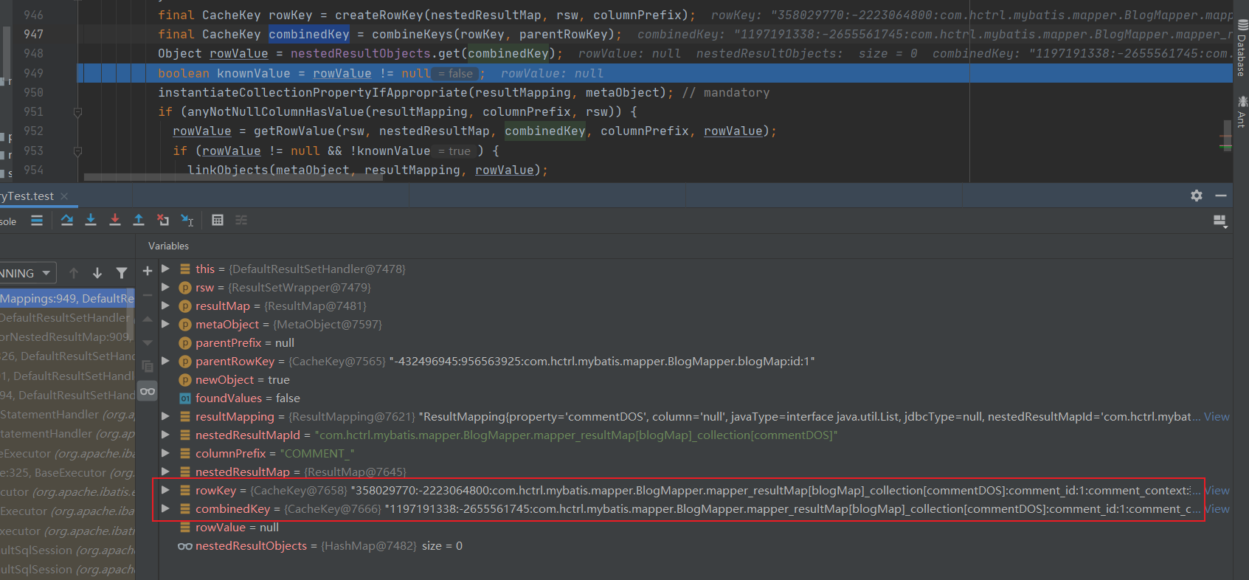The height and width of the screenshot is (580, 1249).
Task: Click View link for rowKey value
Action: coord(1217,490)
